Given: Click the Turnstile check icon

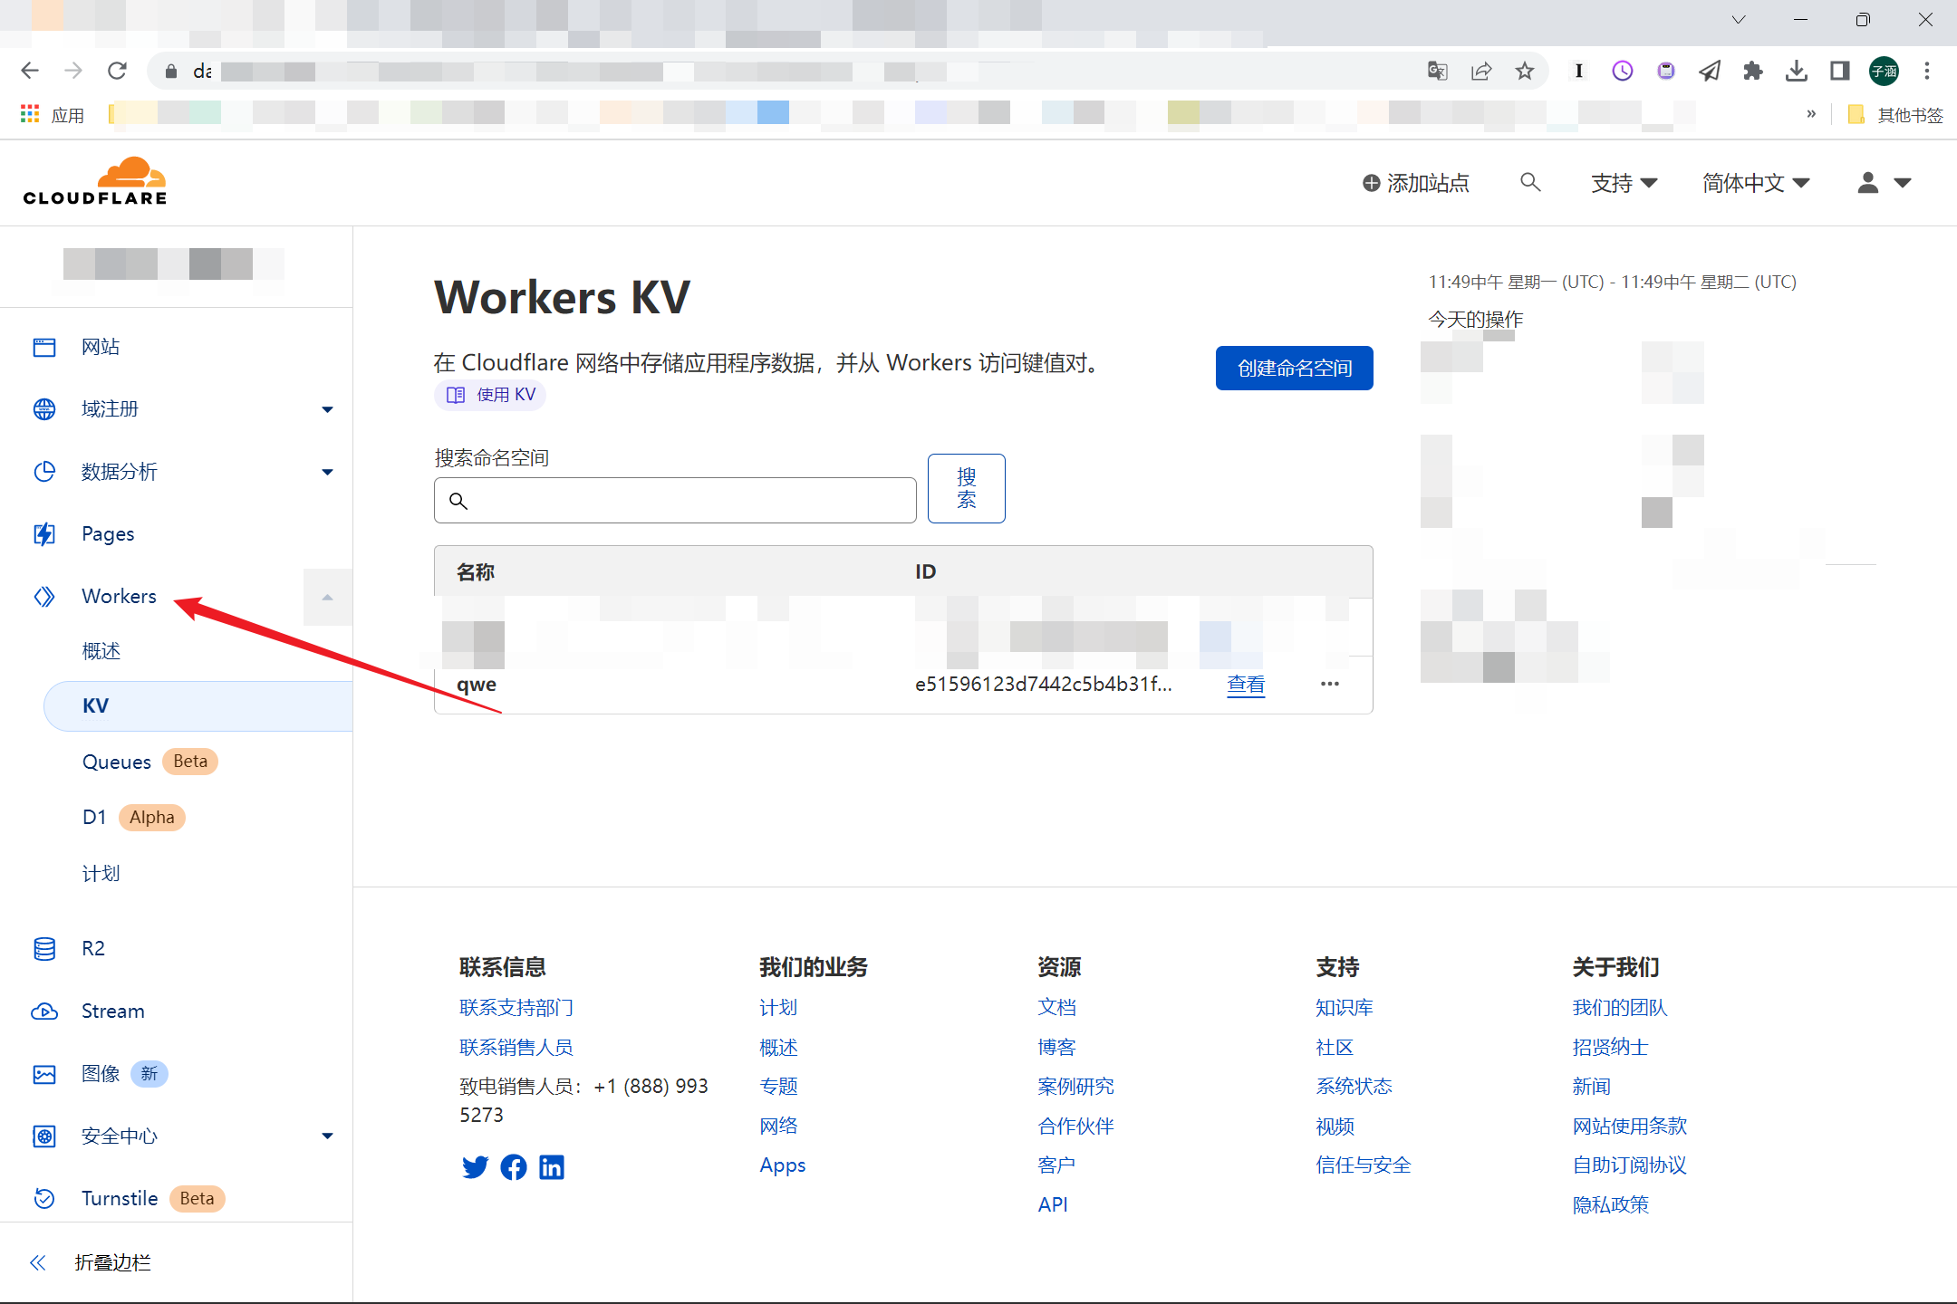Looking at the screenshot, I should coord(44,1199).
